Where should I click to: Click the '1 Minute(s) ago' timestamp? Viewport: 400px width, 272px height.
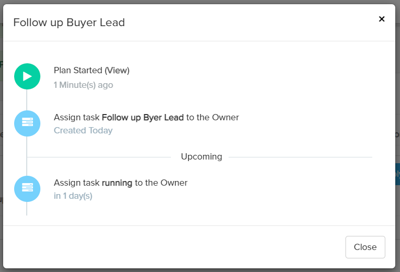click(83, 85)
